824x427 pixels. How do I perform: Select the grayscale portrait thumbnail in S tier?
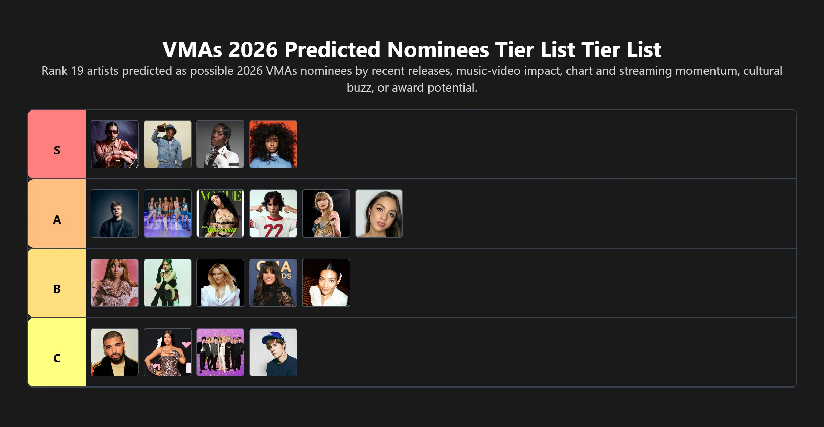[x=220, y=144]
